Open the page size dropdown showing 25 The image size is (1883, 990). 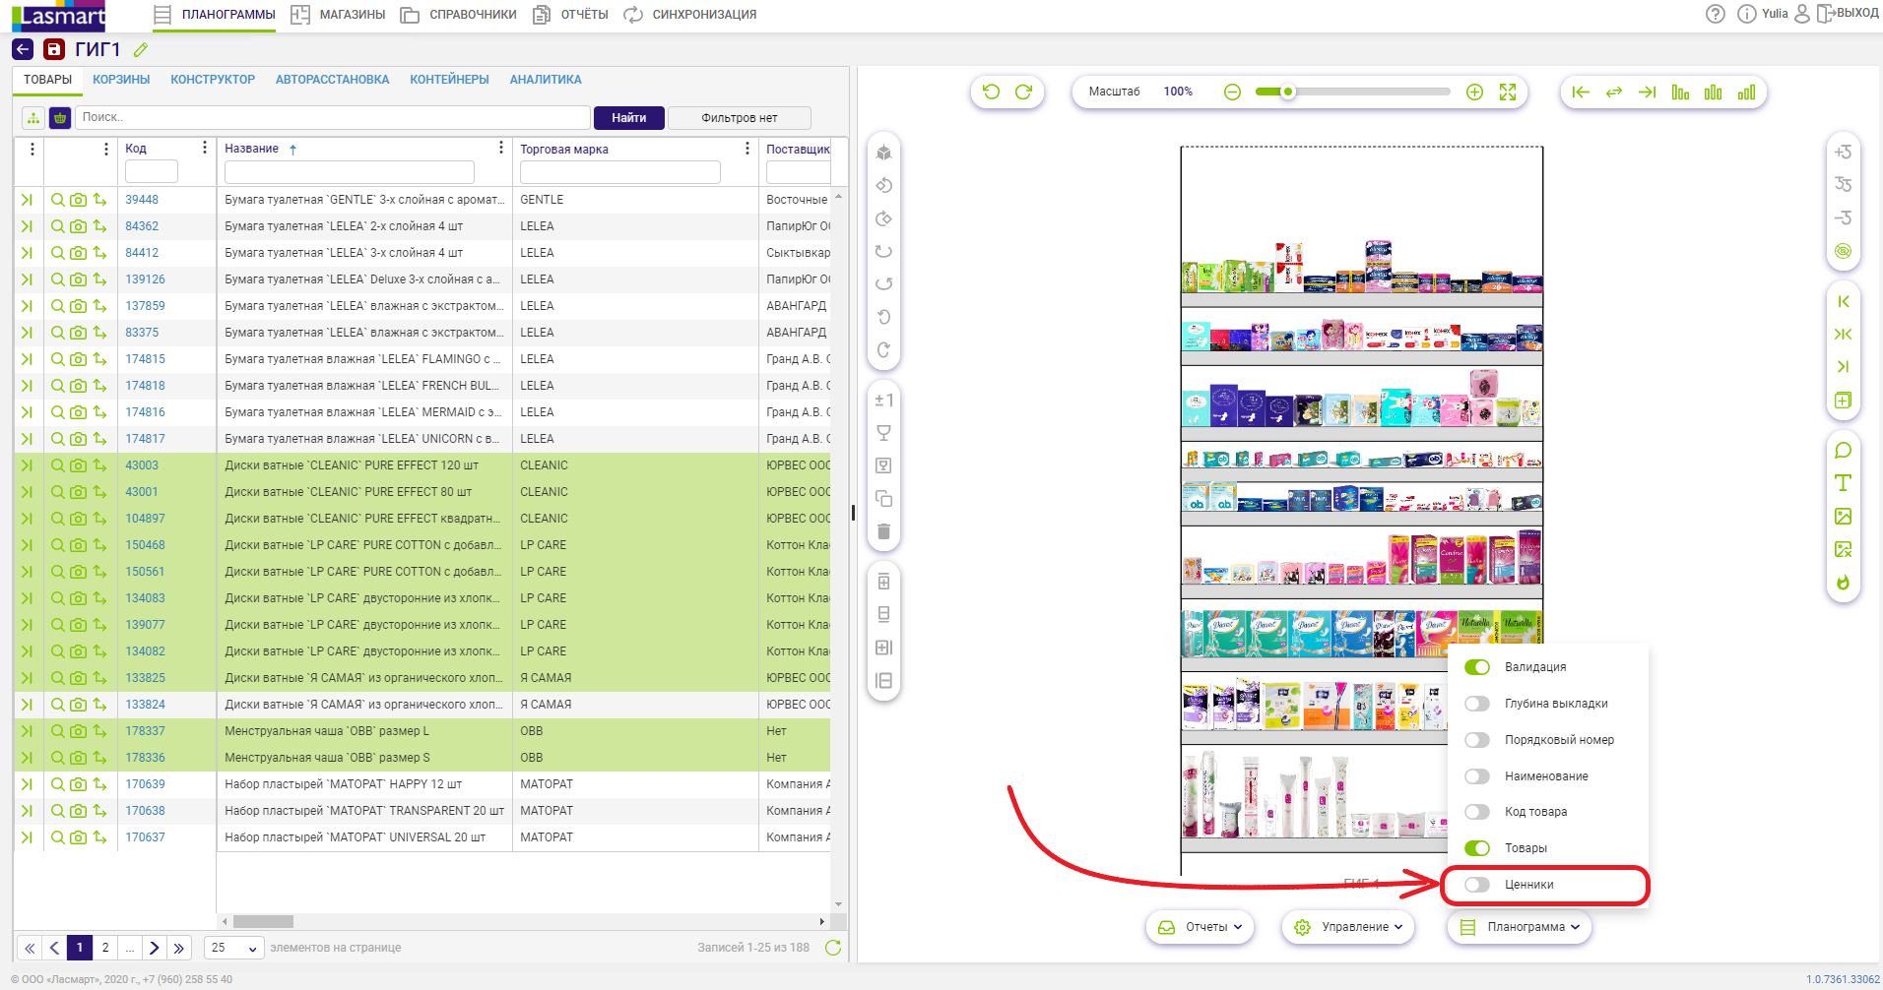(x=234, y=948)
